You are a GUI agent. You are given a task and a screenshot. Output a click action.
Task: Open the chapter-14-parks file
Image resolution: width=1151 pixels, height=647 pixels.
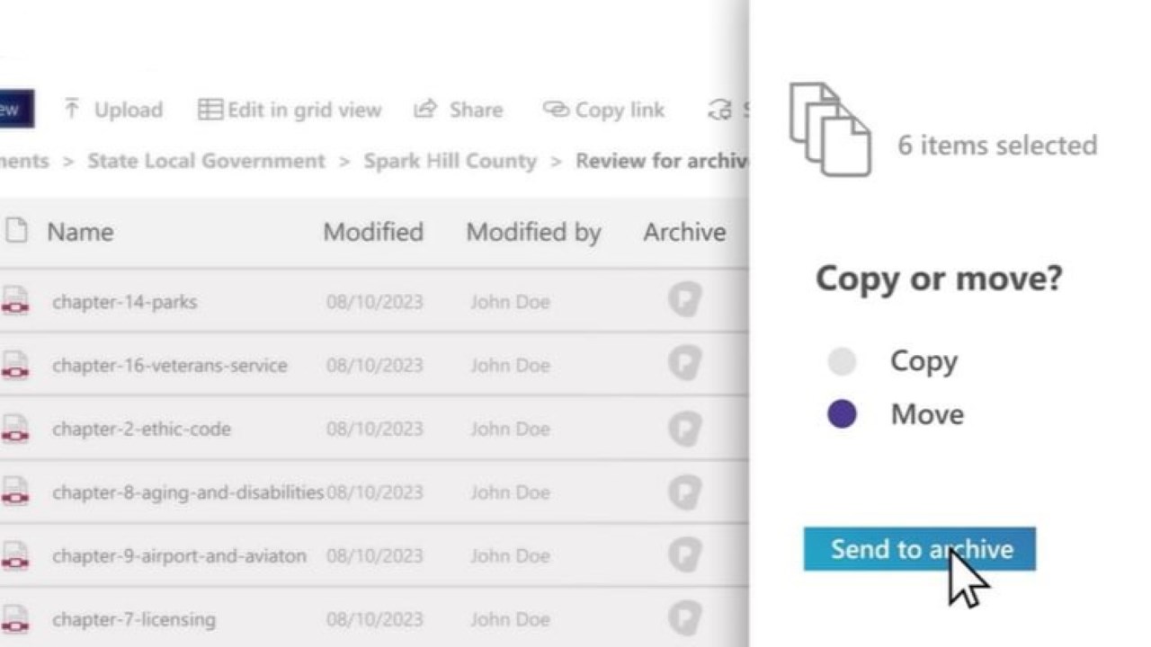[124, 302]
